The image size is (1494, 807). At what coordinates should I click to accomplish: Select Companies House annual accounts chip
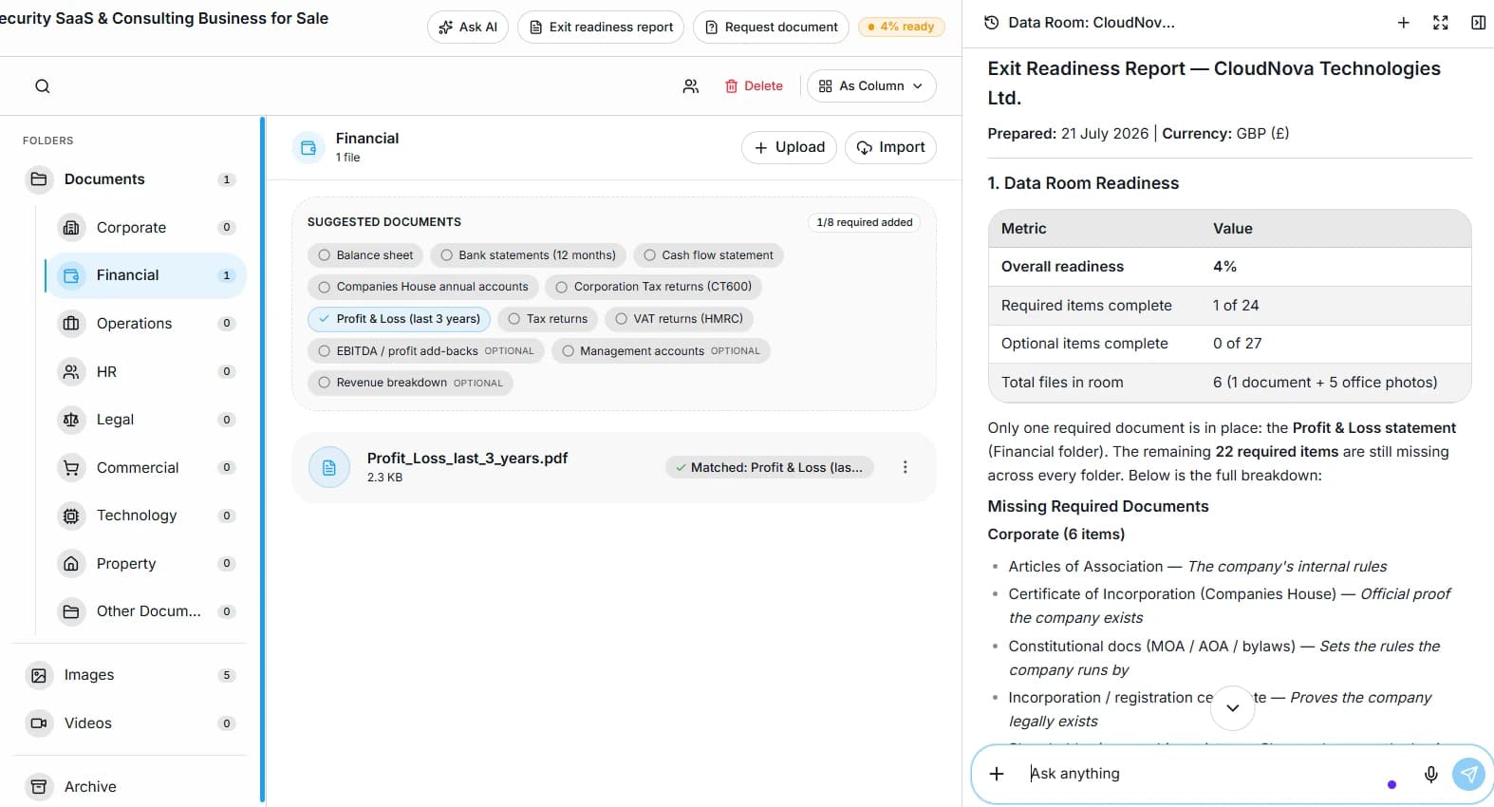pyautogui.click(x=423, y=287)
